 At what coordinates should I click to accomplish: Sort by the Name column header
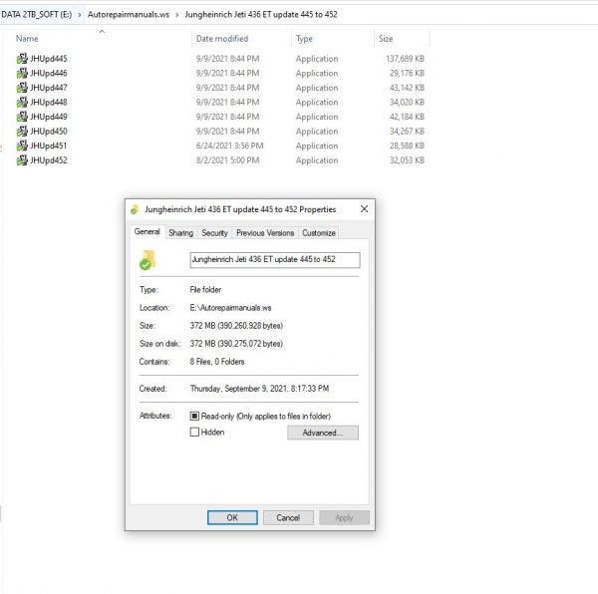point(27,39)
